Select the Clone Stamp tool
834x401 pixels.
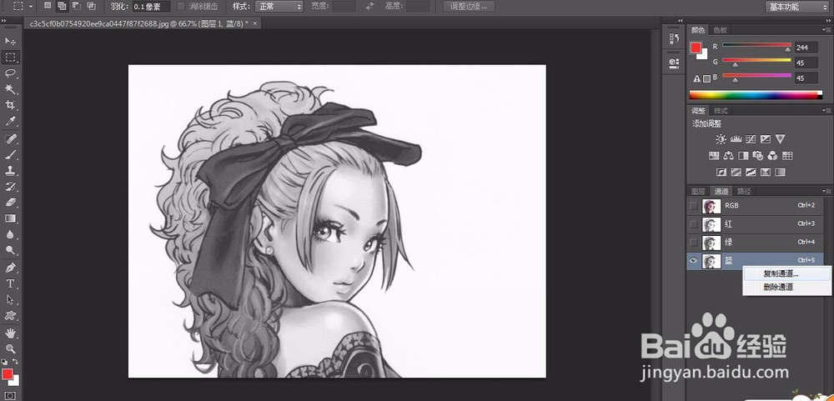coord(10,171)
